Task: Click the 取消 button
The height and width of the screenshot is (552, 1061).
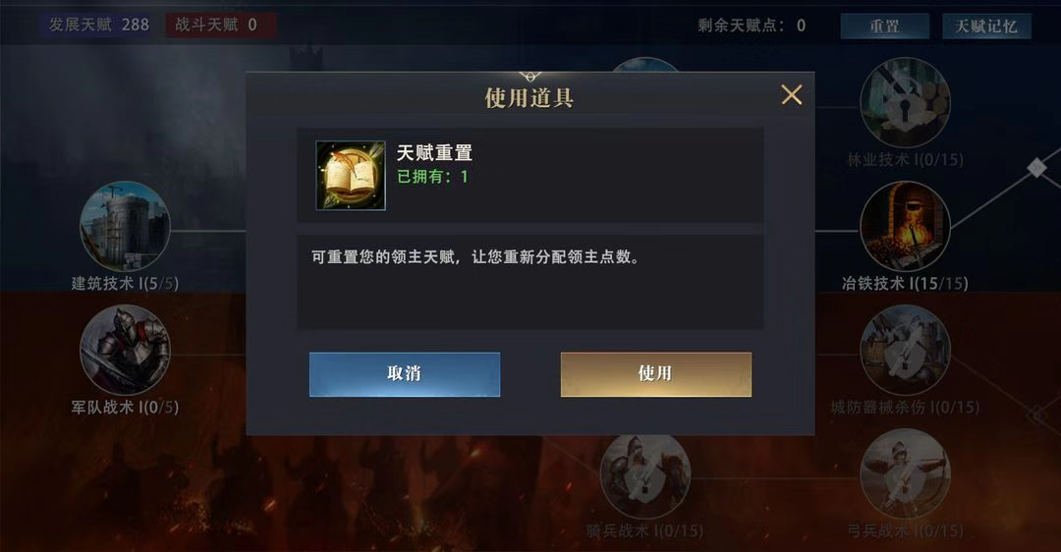Action: (405, 374)
